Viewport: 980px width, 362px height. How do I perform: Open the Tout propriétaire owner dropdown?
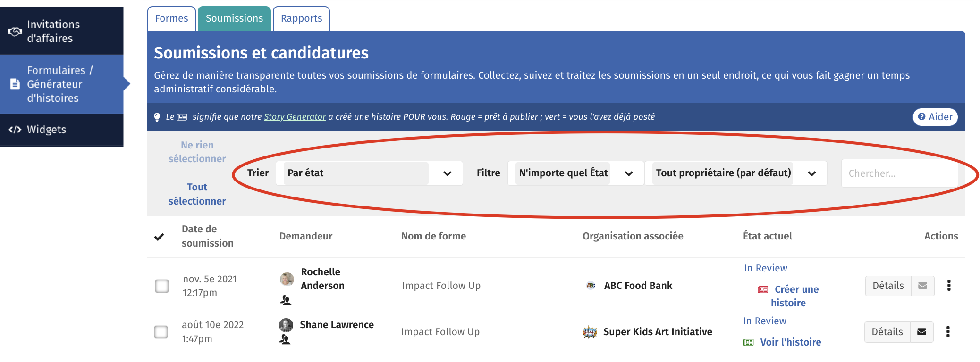pyautogui.click(x=736, y=173)
